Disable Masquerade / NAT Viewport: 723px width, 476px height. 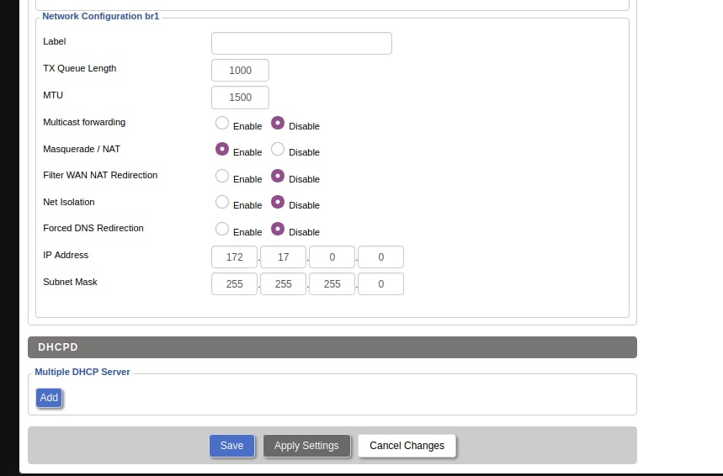point(278,150)
